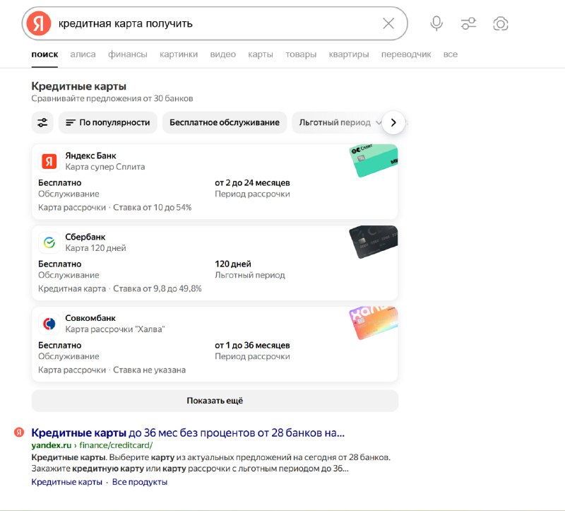
Task: Click the Кредитные карты widget heading
Action: (x=79, y=86)
